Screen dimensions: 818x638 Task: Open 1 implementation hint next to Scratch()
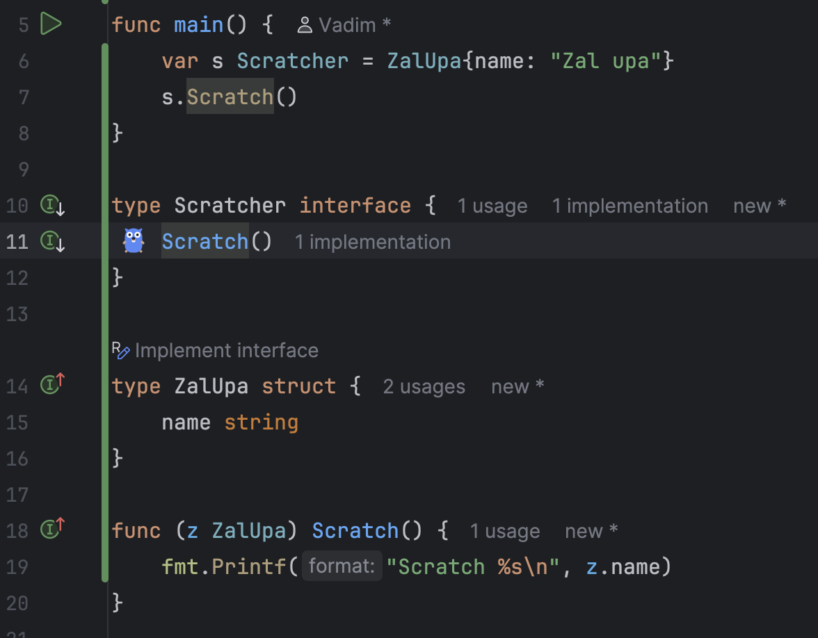tap(373, 242)
